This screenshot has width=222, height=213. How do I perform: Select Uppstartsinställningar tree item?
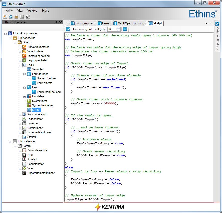click(41, 173)
